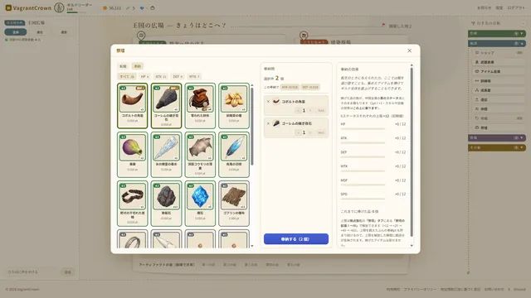Viewport: 531px width, 298px height.
Task: Open 設定 in the top bar
Action: pyautogui.click(x=499, y=7)
